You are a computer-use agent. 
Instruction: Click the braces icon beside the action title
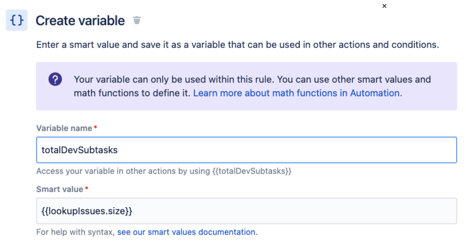tap(16, 20)
